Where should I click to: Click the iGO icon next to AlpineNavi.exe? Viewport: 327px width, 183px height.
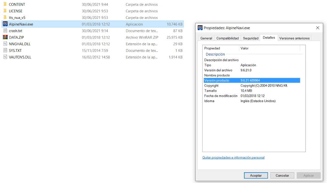5,24
